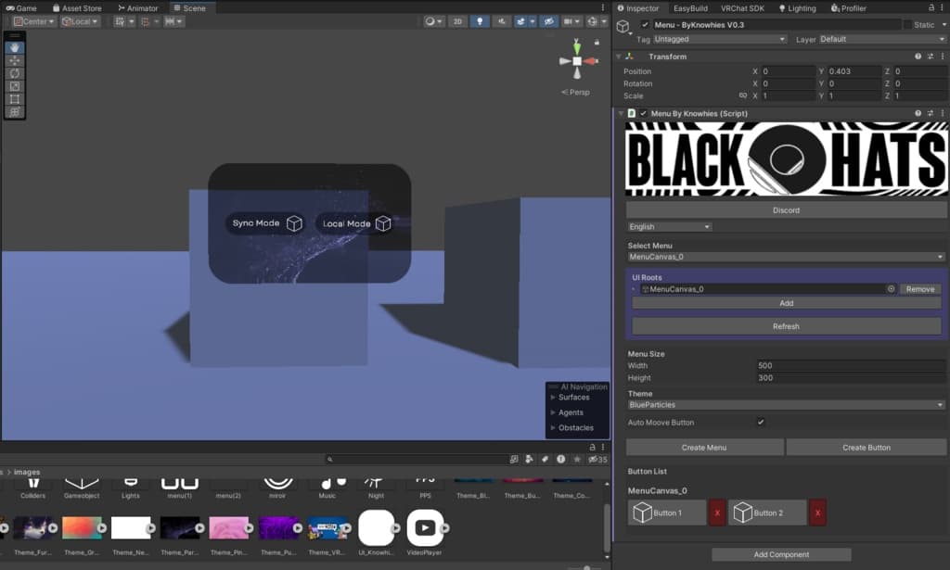Open the Theme dropdown showing BlueParticles
The image size is (950, 570).
786,405
